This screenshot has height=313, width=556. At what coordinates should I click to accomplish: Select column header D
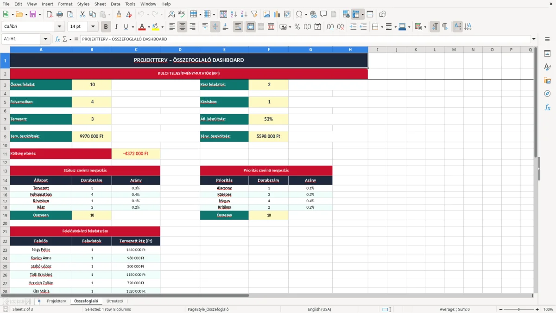[180, 50]
